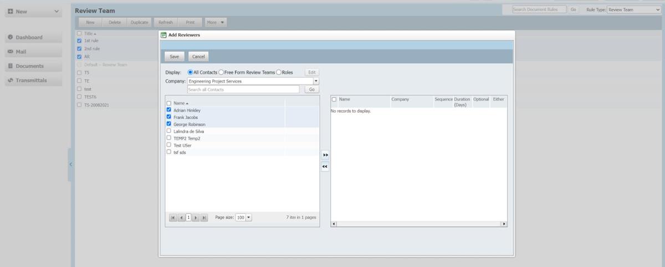The height and width of the screenshot is (267, 665).
Task: Select Free Form Review Teams radio option
Action: click(x=222, y=73)
